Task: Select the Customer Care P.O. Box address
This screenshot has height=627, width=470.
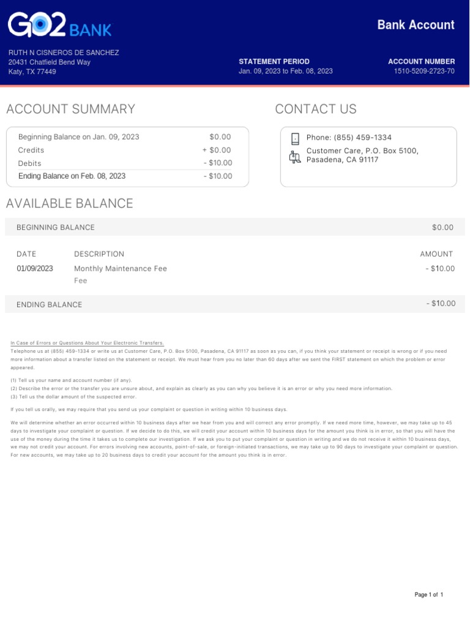Action: pyautogui.click(x=362, y=156)
